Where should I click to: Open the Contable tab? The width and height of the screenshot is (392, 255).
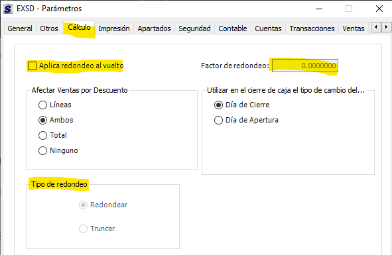click(x=233, y=28)
